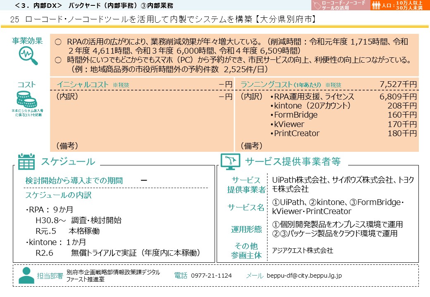Click the ・RPA: 9か月 line
The width and height of the screenshot is (430, 297).
pyautogui.click(x=49, y=210)
